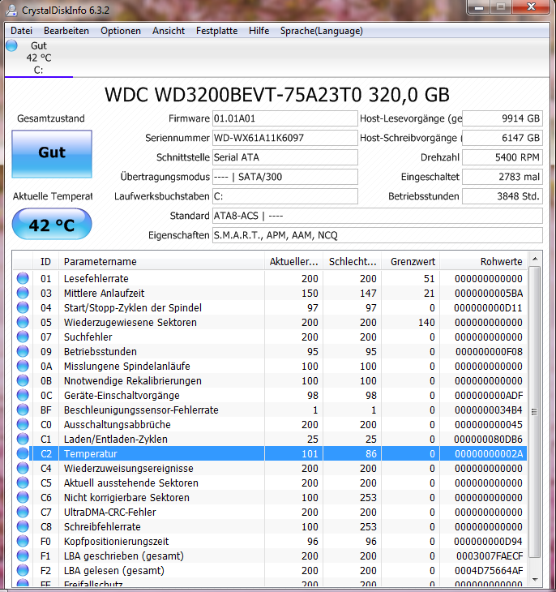
Task: Click the scroll down arrow of SMART list
Action: coord(534,580)
